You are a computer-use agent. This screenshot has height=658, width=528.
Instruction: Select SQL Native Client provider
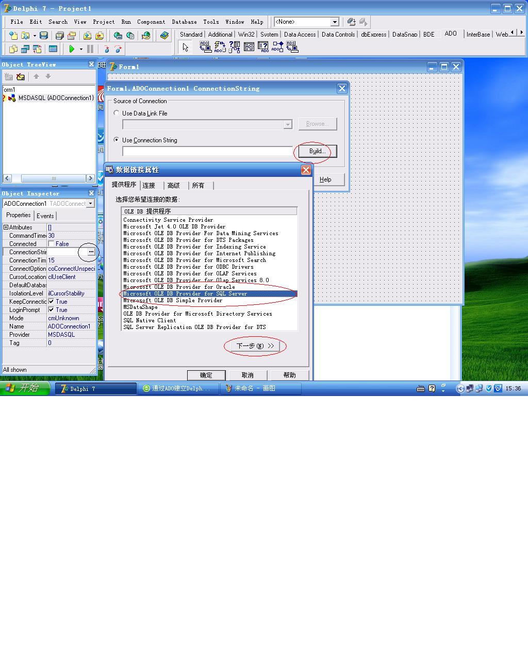(x=150, y=320)
